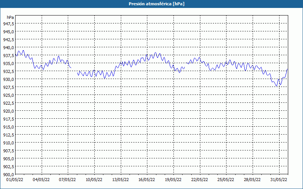Screen dimensions: 303x189
Task: Click the 07/05/22 date label
Action: tap(67, 180)
